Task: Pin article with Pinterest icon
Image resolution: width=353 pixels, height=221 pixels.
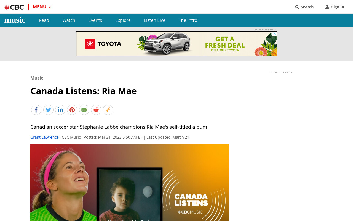Action: coord(72,110)
